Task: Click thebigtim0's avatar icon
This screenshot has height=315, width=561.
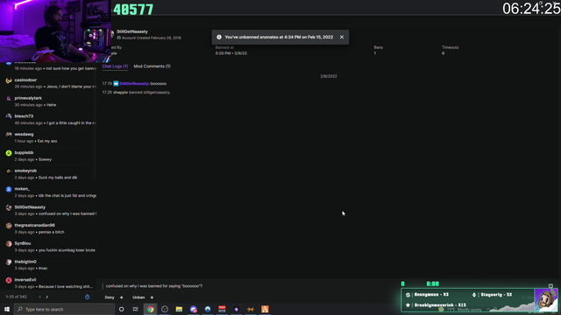Action: [9, 262]
